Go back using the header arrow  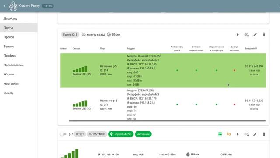click(5, 6)
